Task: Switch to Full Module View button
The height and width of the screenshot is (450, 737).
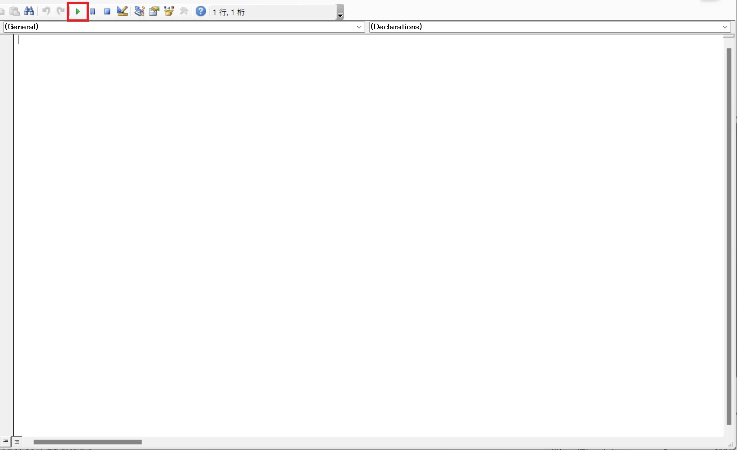Action: coord(17,441)
